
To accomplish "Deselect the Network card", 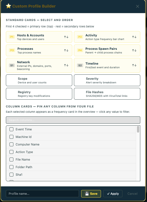I will click(39, 65).
